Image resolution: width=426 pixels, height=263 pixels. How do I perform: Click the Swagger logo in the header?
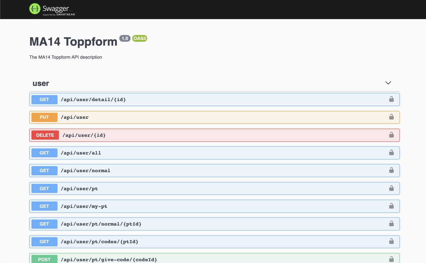coord(52,9)
